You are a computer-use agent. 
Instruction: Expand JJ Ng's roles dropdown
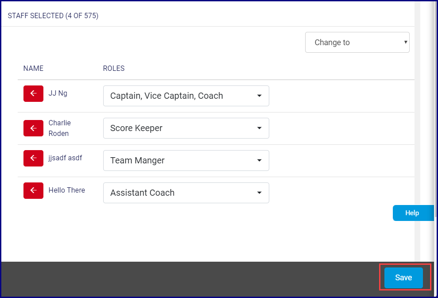click(x=186, y=96)
